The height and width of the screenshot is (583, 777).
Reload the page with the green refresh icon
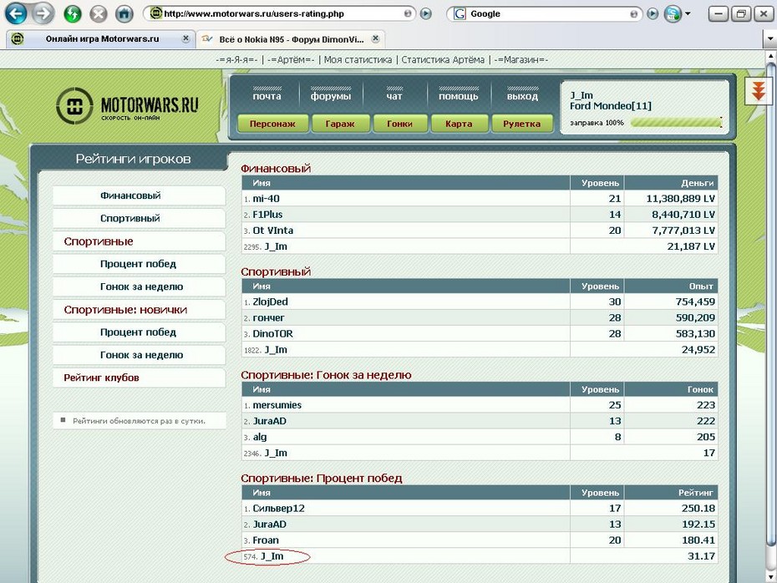tap(73, 13)
